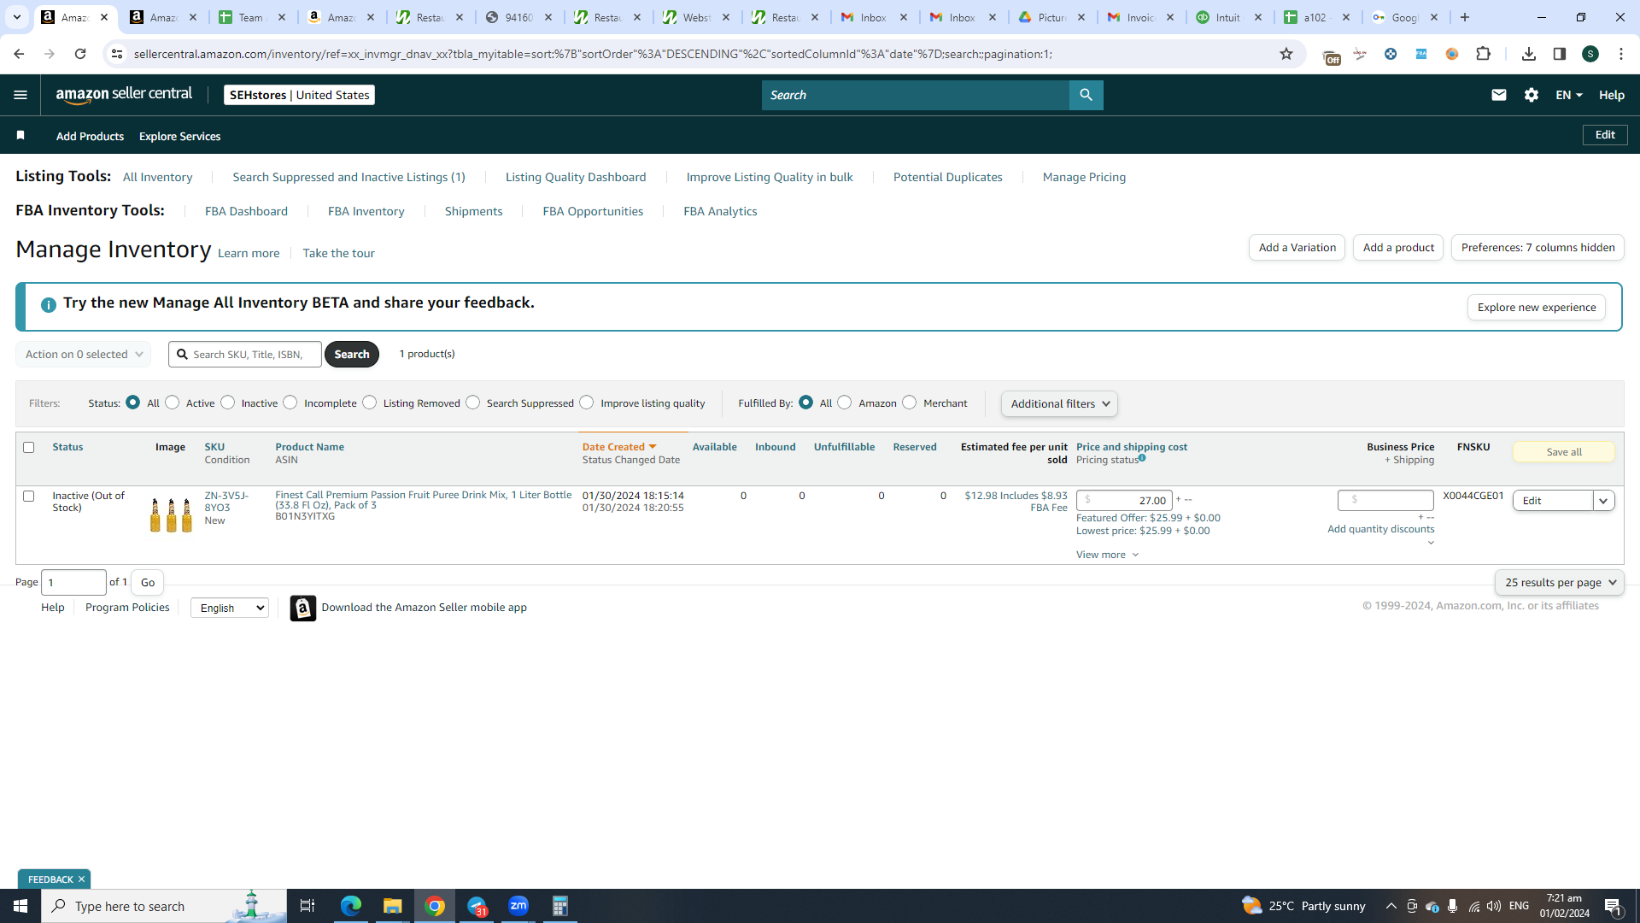
Task: Close the FEEDBACK tab with X
Action: click(x=81, y=879)
